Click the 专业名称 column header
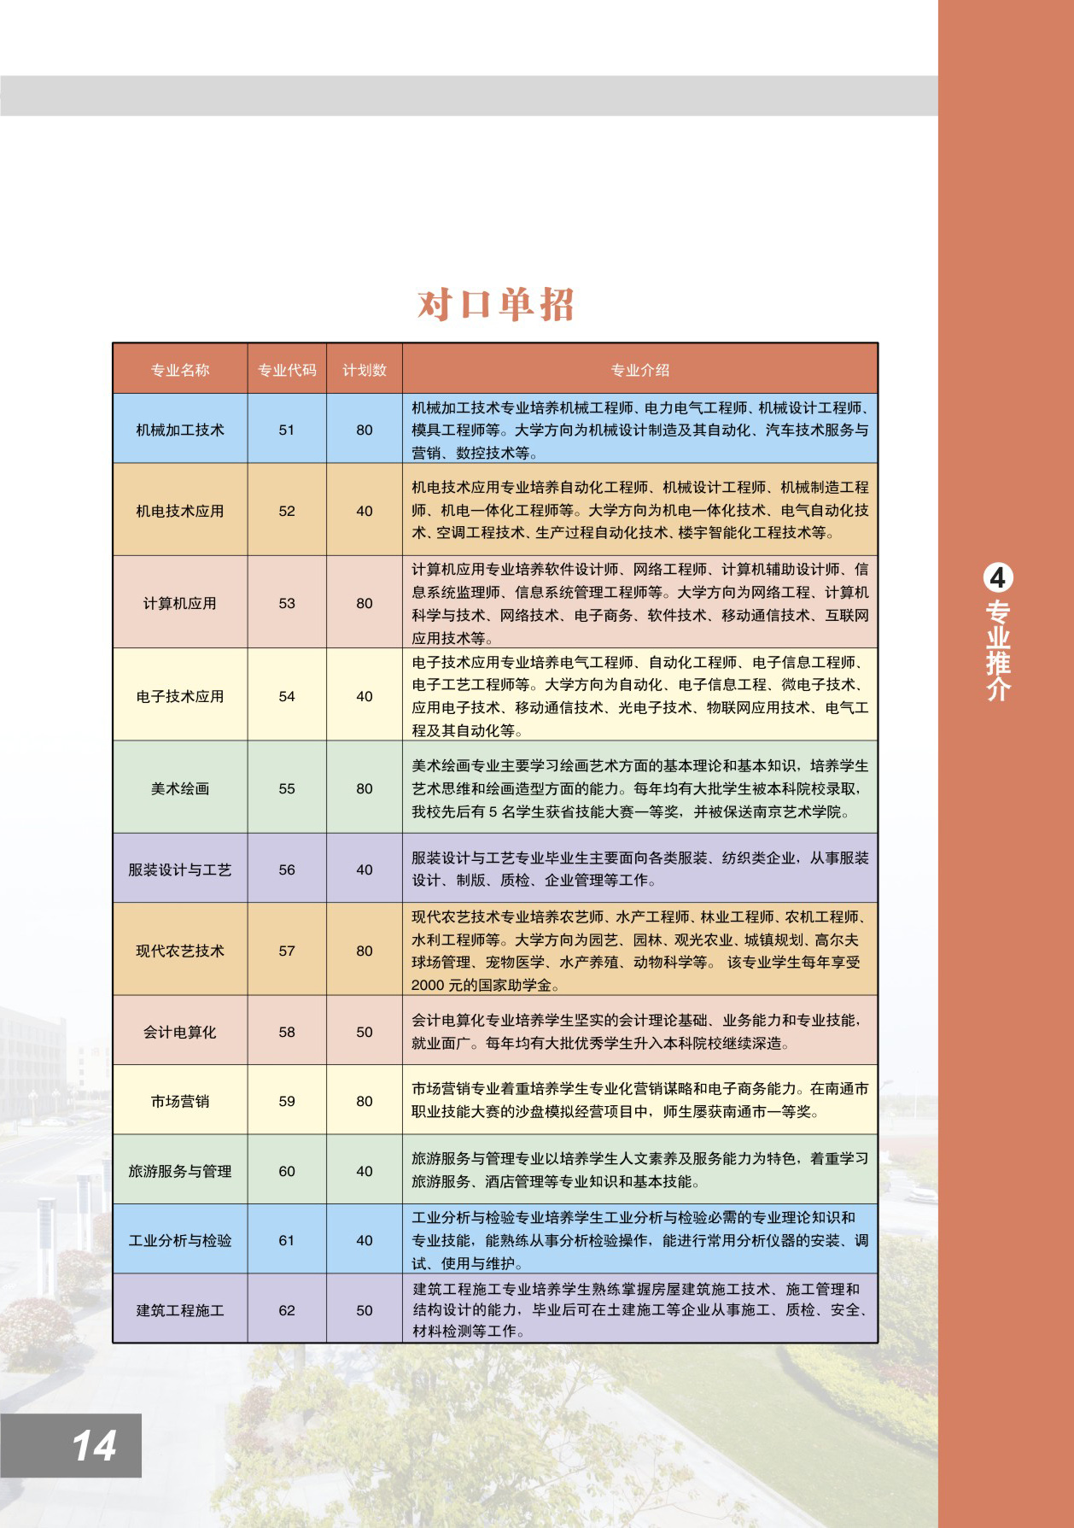1074x1528 pixels. pos(180,370)
